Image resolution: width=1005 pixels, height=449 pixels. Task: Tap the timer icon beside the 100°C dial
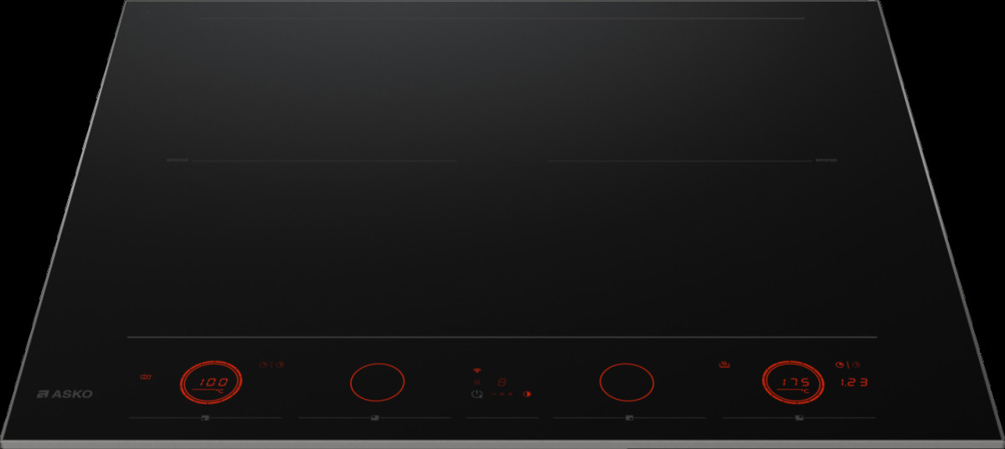pos(271,365)
